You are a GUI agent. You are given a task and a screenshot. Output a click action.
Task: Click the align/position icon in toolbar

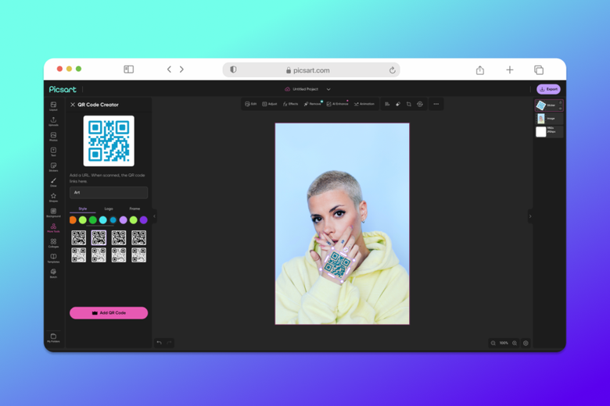click(x=387, y=104)
